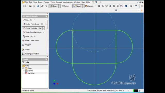Select the Line tool
This screenshot has height=93, width=165.
(x=27, y=20)
